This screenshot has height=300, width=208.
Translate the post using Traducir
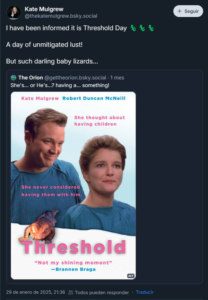pos(145,292)
